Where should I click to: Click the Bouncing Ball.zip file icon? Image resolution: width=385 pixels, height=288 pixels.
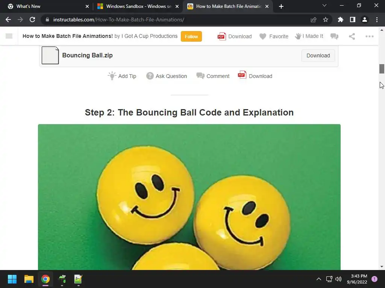click(50, 55)
